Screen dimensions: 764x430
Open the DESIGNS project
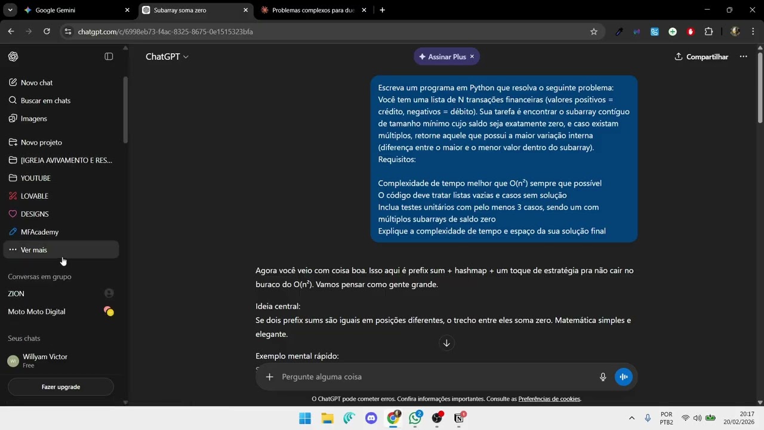(x=61, y=214)
